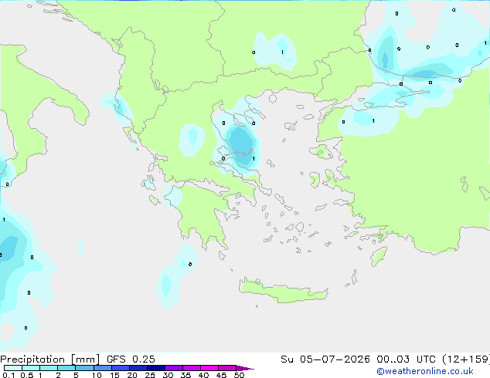This screenshot has width=490, height=378.
Task: Click the legend value '0.1'
Action: (9, 375)
